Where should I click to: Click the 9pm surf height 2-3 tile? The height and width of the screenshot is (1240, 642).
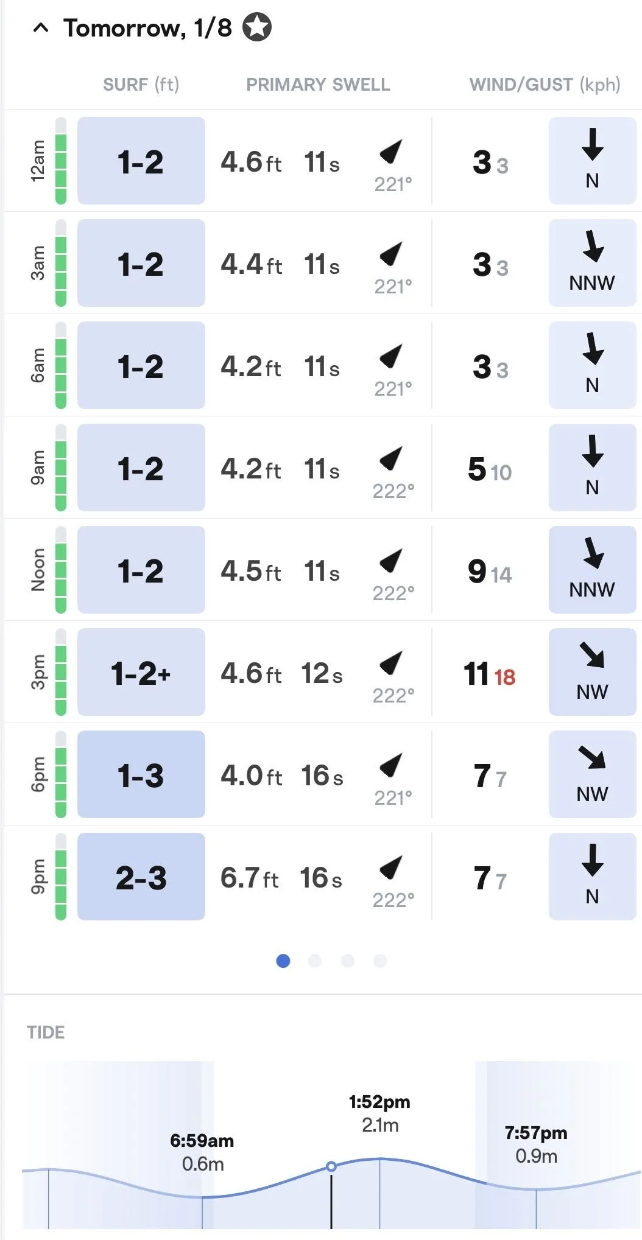[x=141, y=877]
